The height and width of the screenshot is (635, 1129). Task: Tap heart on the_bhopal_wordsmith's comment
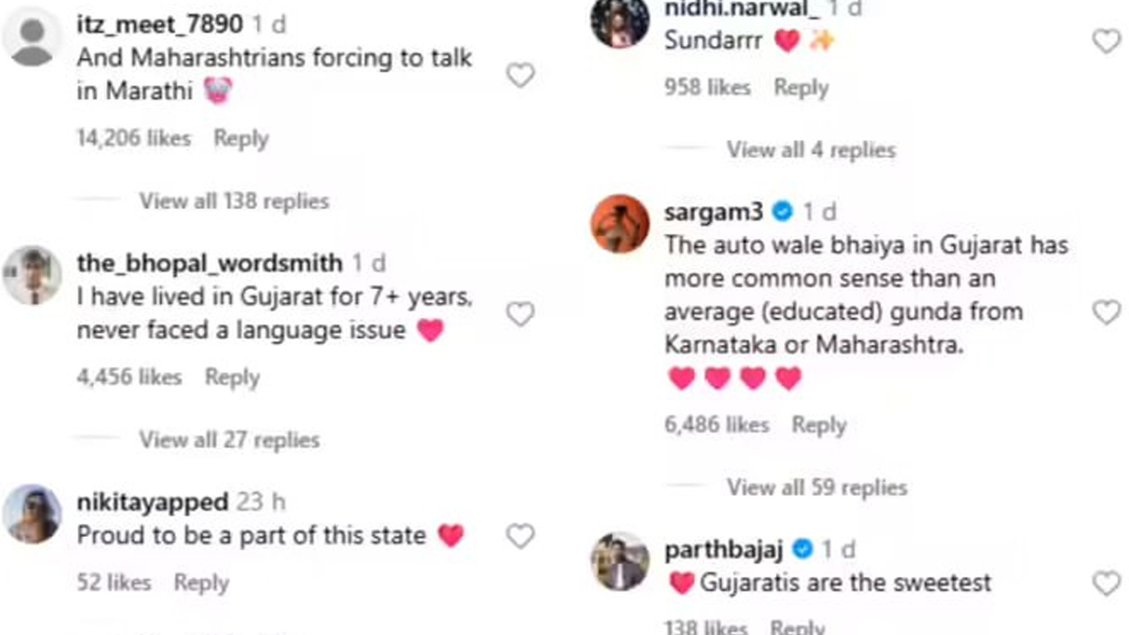[520, 314]
